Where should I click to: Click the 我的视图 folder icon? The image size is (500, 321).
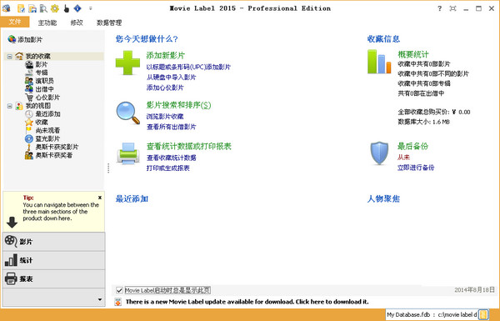(x=19, y=106)
